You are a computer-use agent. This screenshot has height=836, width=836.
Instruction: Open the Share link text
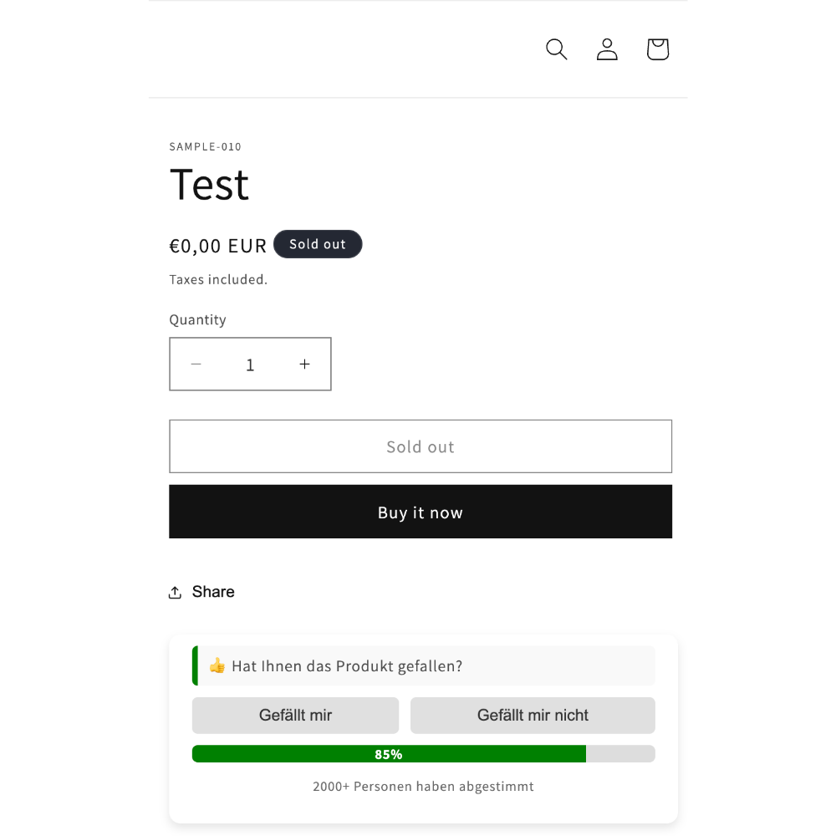click(213, 592)
